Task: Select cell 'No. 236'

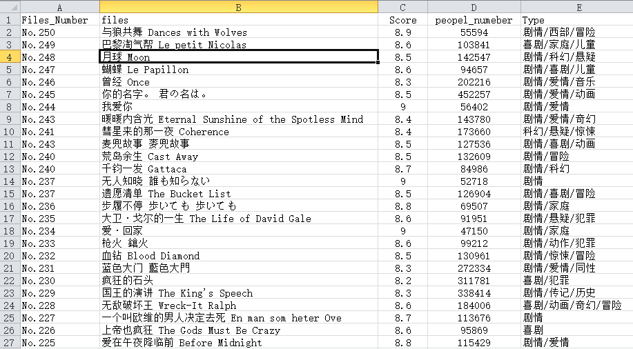Action: click(60, 206)
